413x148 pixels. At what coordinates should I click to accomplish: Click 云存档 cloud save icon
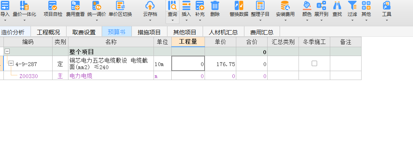(150, 5)
